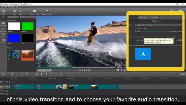
Task: Click the Volume icon in timeline toolbar
Action: point(51,74)
